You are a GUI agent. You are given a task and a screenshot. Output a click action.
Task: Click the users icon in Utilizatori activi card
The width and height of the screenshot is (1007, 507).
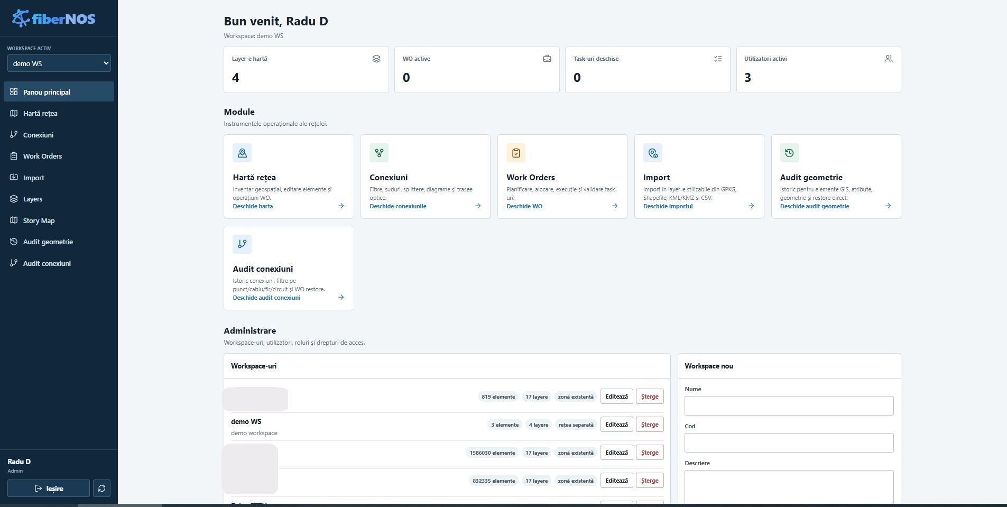[x=889, y=59]
